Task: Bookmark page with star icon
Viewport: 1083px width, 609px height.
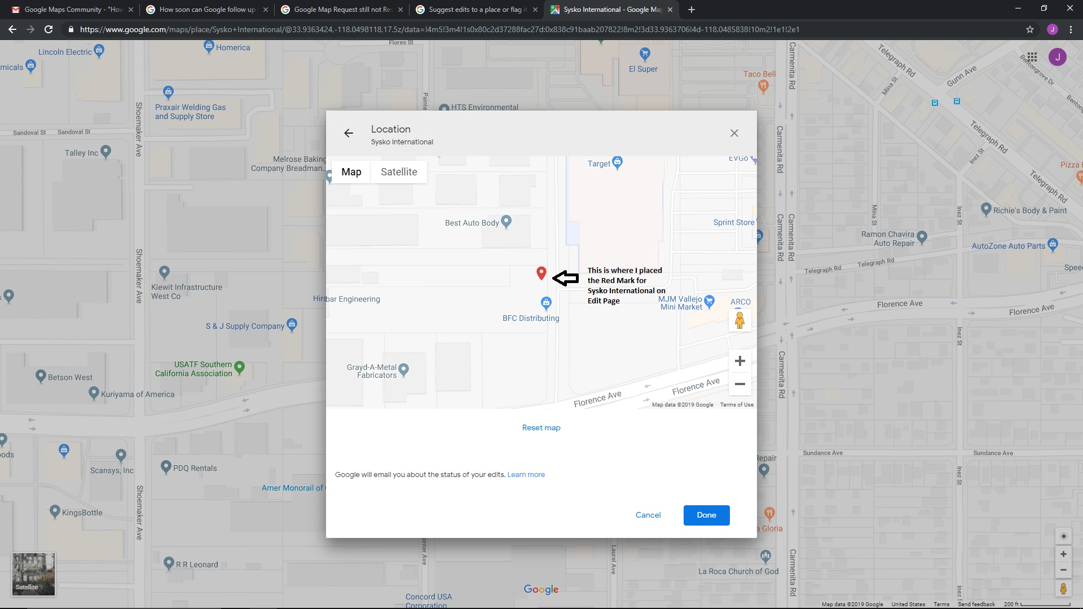Action: [x=1029, y=29]
